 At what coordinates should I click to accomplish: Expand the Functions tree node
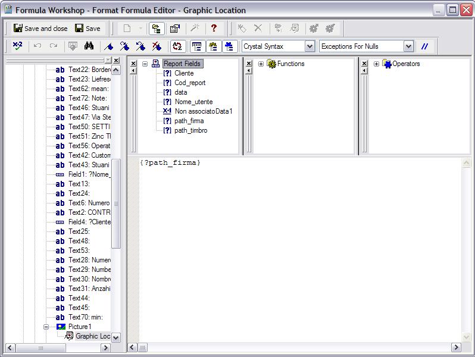point(261,64)
